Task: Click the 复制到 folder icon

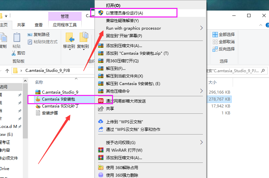Action: [x=84, y=37]
